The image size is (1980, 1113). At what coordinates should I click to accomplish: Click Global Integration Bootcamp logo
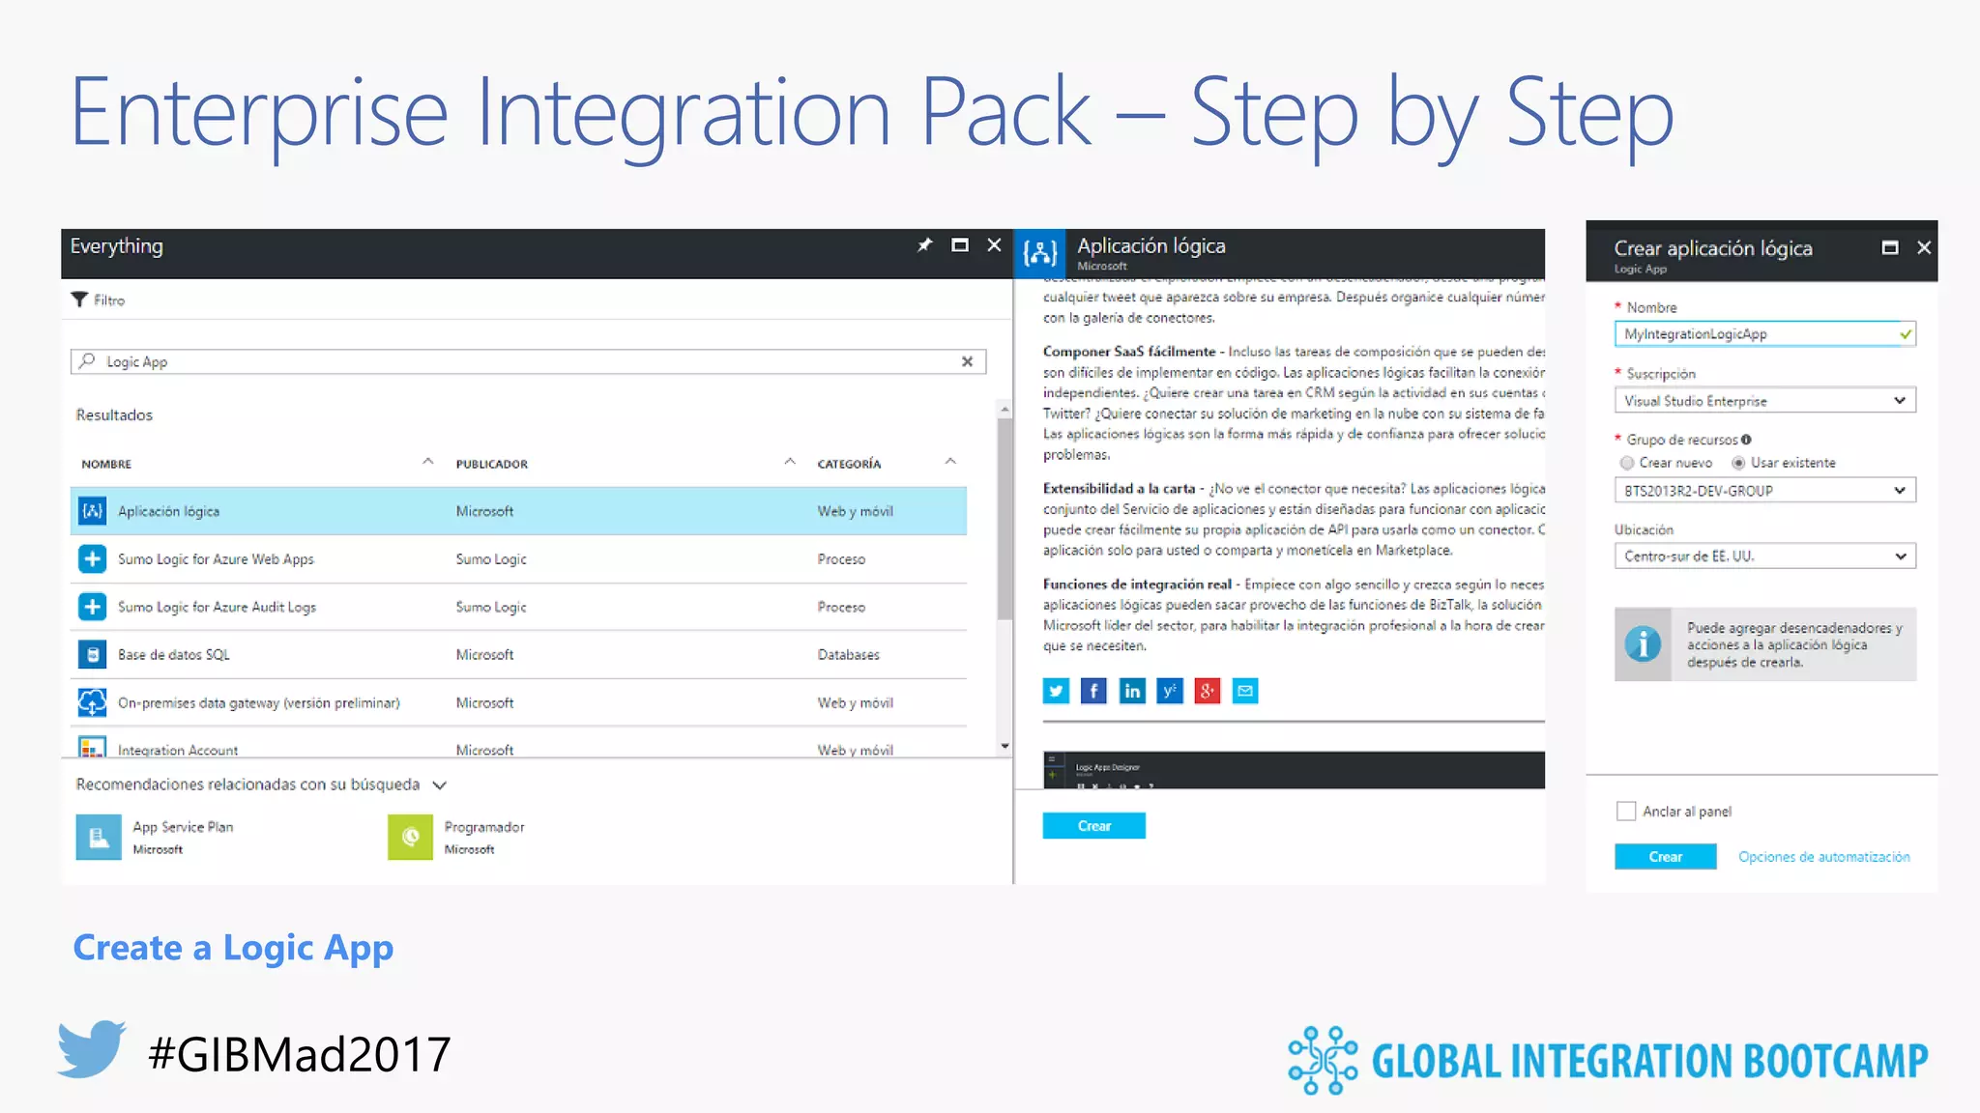pos(1608,1060)
